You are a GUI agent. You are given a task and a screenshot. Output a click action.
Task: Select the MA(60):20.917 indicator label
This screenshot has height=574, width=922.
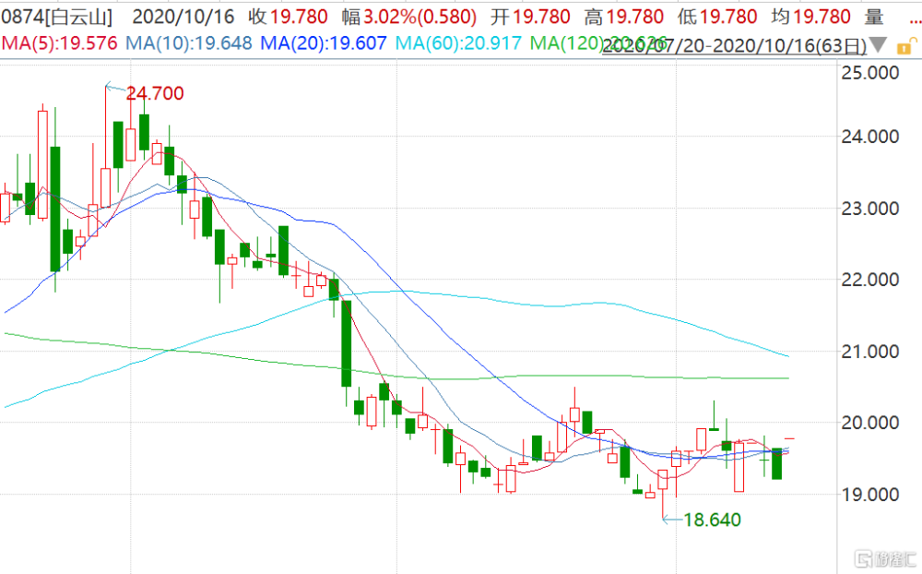click(458, 43)
